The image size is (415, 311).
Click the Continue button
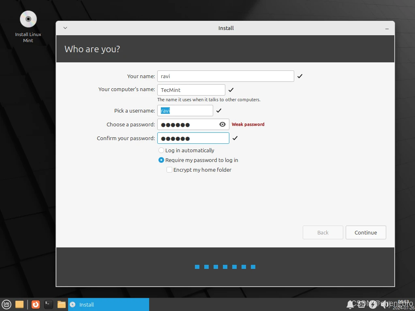366,232
